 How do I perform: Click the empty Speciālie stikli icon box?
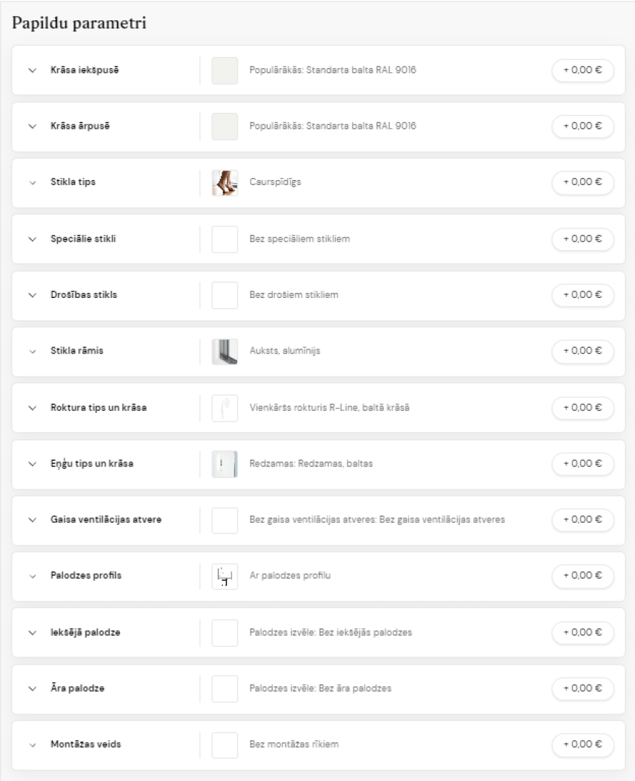(x=225, y=239)
